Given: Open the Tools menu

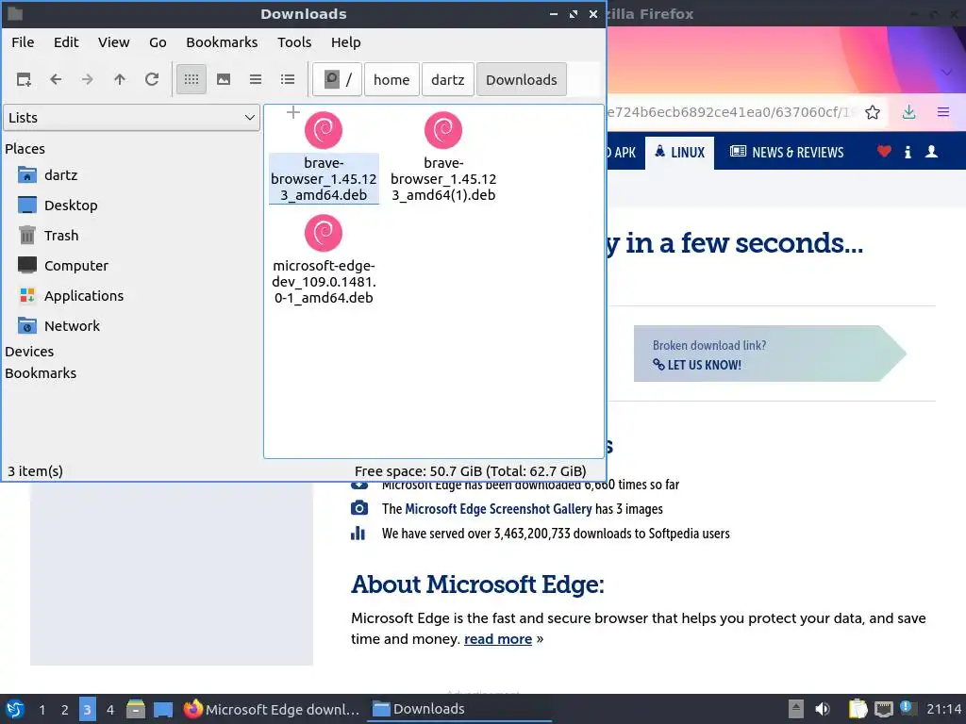Looking at the screenshot, I should point(294,42).
